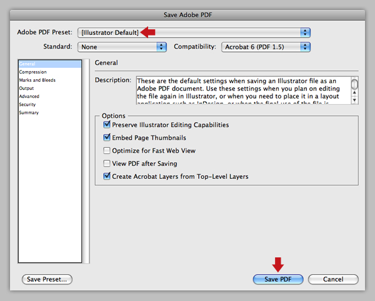Screen dimensions: 375x301
Task: Open the Standard dropdown showing None
Action: [x=122, y=47]
